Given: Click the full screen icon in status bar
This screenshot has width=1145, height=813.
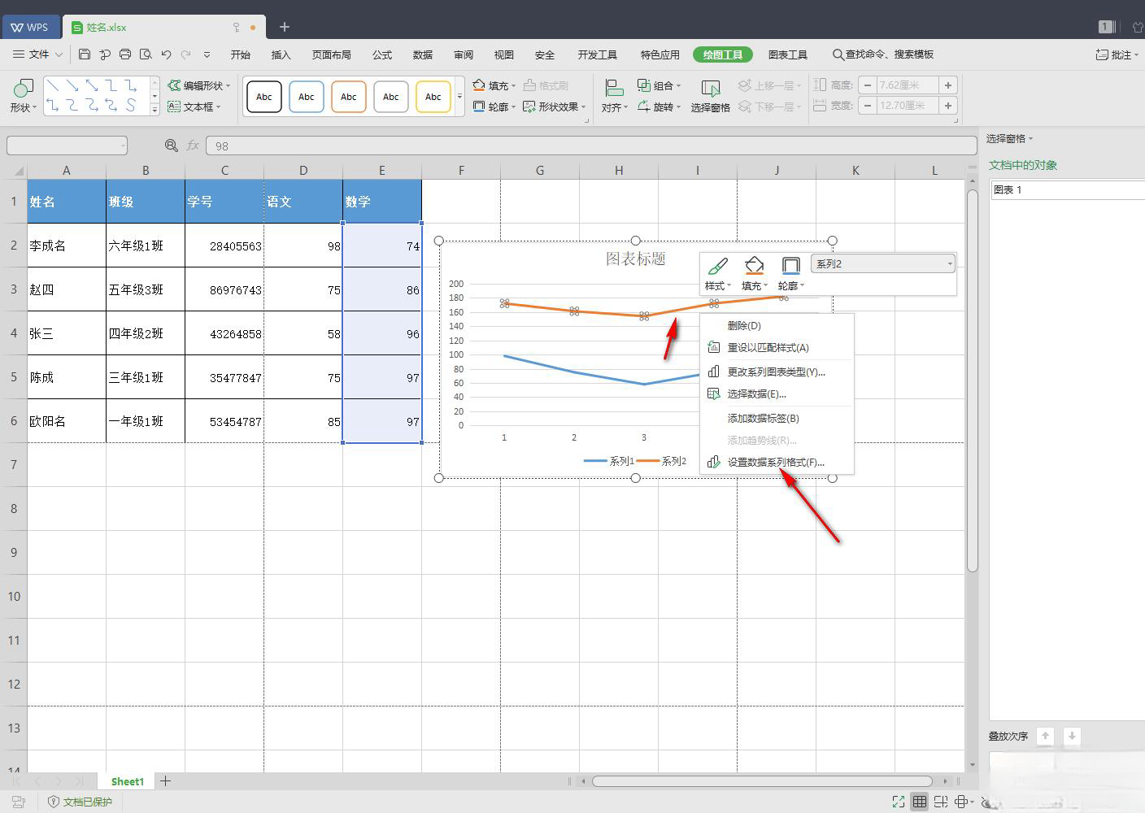Looking at the screenshot, I should click(x=898, y=802).
